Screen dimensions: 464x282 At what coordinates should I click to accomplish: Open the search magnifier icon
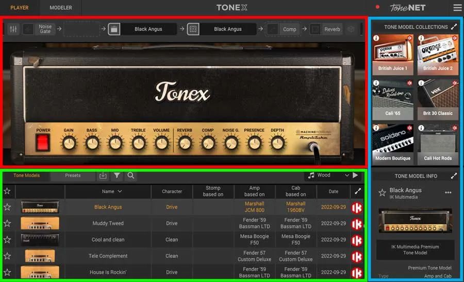(131, 175)
